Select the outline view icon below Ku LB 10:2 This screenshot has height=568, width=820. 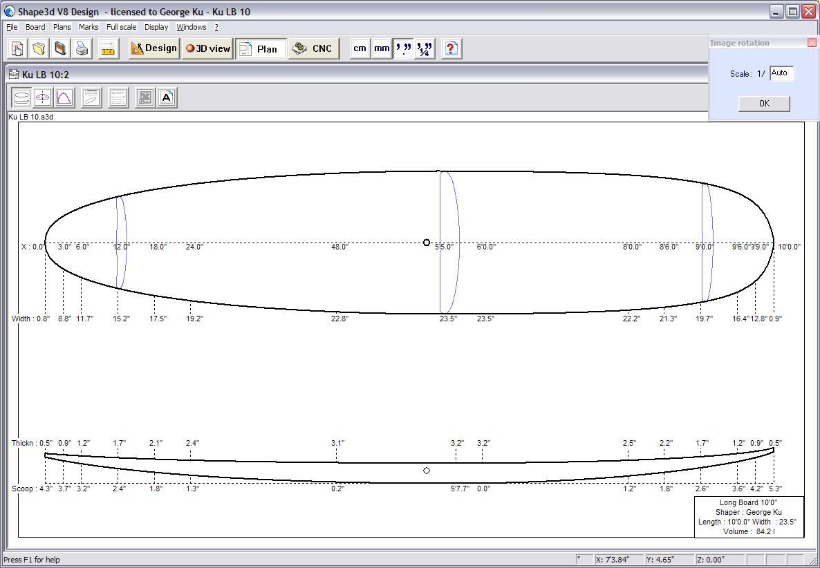pyautogui.click(x=21, y=97)
